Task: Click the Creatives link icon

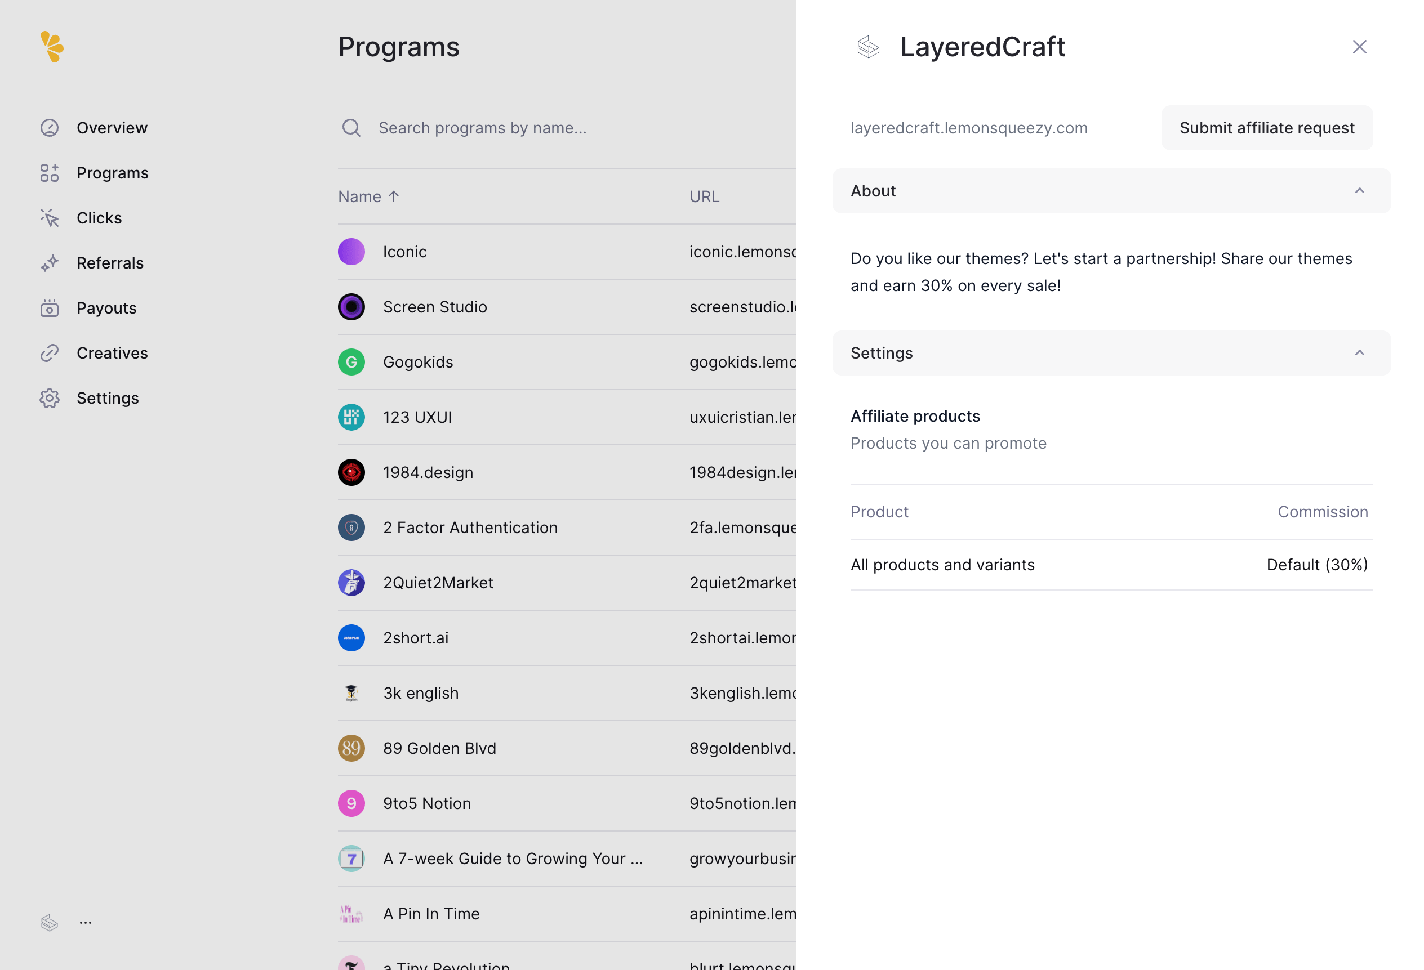Action: coord(50,354)
